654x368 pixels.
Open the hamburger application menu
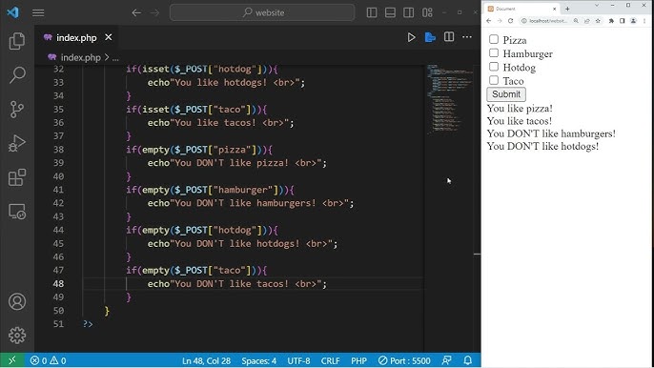tap(38, 12)
